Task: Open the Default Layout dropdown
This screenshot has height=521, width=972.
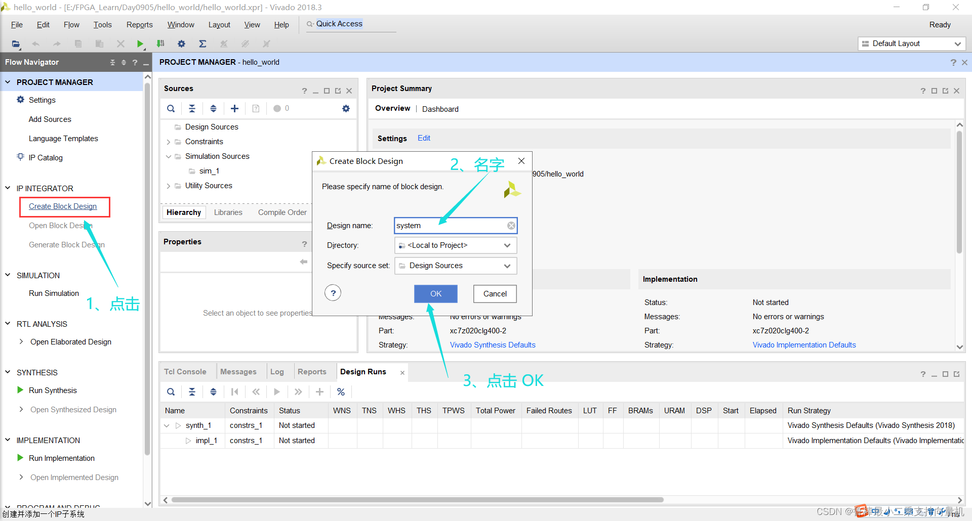Action: (x=912, y=44)
